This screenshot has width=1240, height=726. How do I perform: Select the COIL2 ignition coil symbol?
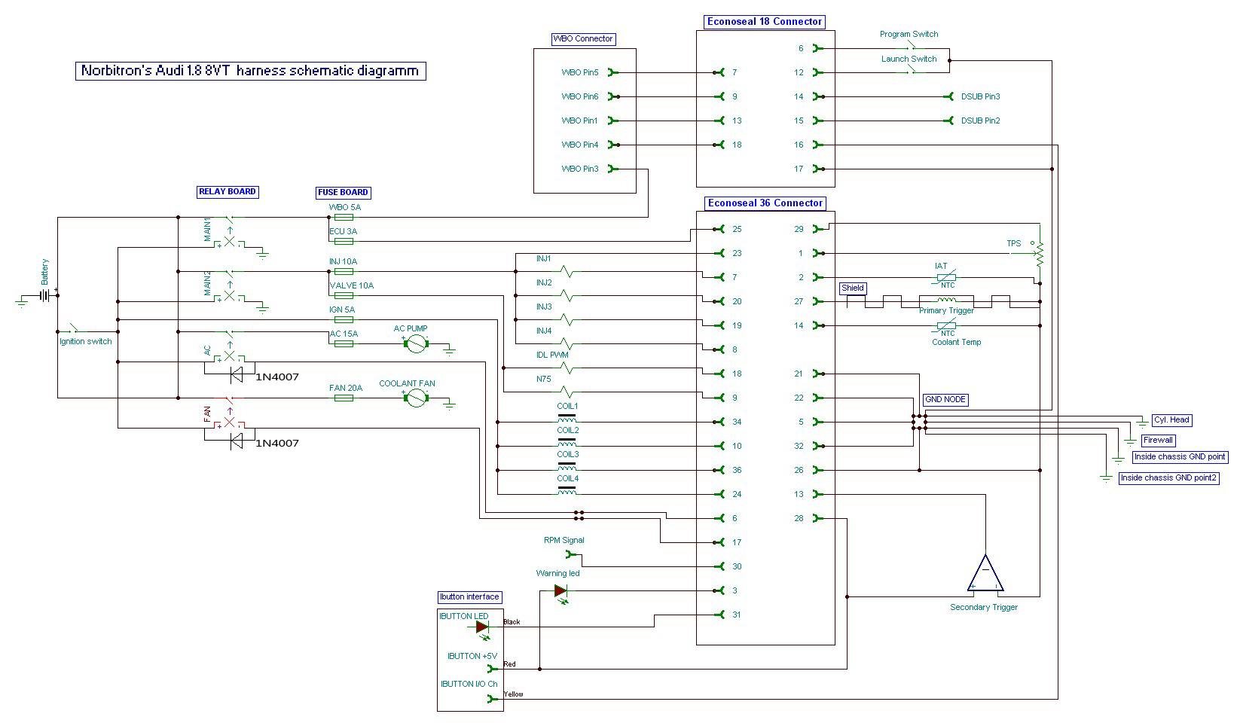coord(567,442)
